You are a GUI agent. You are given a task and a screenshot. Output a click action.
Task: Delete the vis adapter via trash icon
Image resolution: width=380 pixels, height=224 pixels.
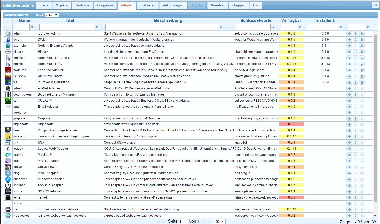point(362,82)
